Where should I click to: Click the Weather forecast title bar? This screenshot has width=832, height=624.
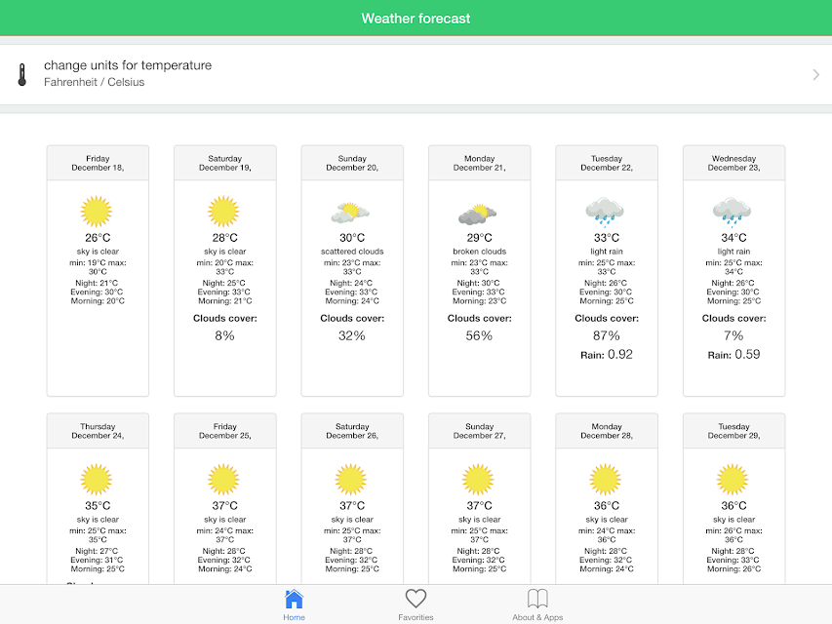pos(416,19)
